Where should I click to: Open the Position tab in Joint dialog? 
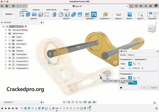pyautogui.click(x=123, y=55)
